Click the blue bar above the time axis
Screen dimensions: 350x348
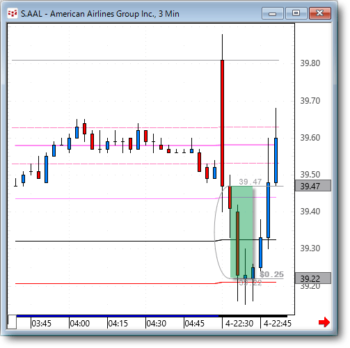(118, 316)
